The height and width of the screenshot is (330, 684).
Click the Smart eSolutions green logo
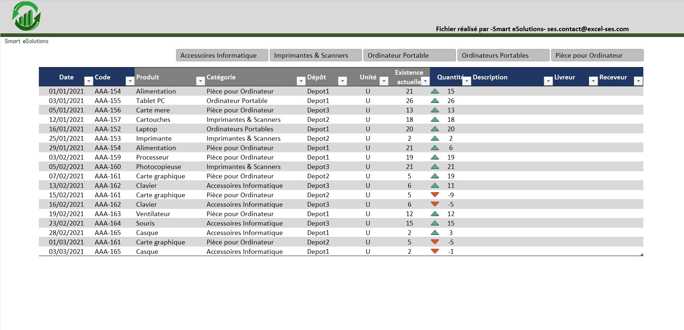pyautogui.click(x=27, y=16)
